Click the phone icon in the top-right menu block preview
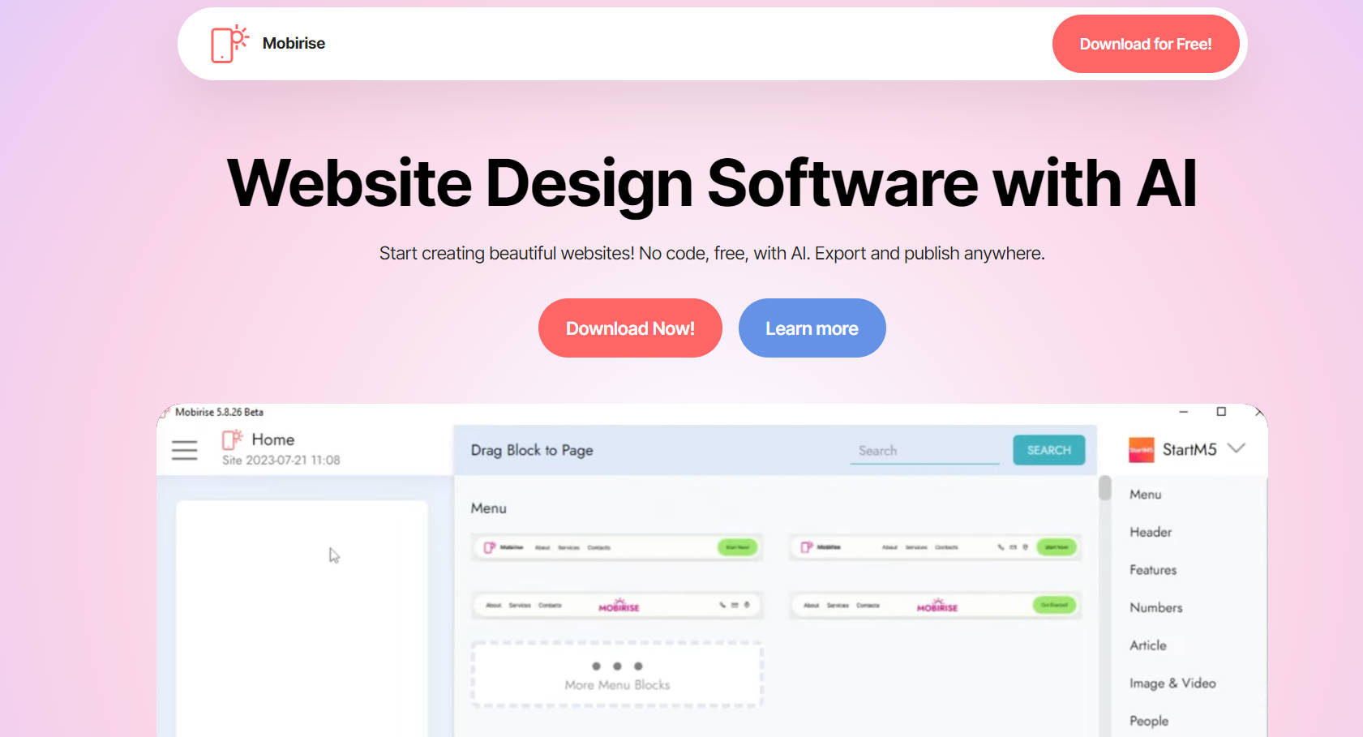Image resolution: width=1363 pixels, height=737 pixels. coord(1001,547)
